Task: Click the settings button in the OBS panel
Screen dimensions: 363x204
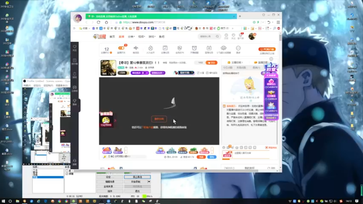Action: (110, 177)
